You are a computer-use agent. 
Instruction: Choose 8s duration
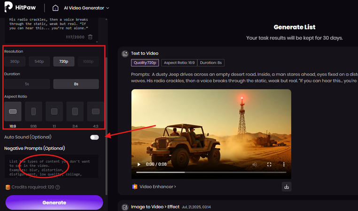pyautogui.click(x=76, y=84)
